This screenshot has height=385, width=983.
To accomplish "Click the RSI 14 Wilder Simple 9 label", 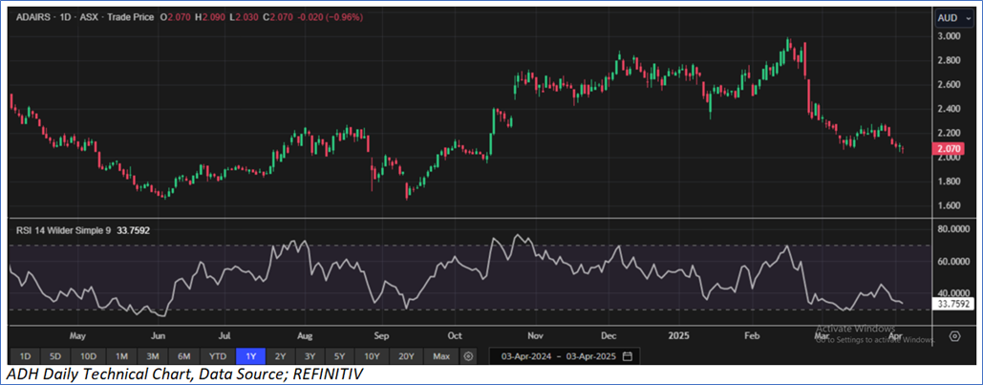I will [x=63, y=231].
